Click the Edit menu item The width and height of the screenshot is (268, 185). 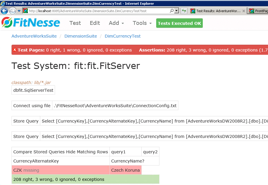click(x=95, y=23)
